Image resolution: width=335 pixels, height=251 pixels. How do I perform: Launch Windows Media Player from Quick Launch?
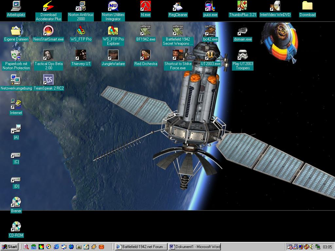[48, 247]
